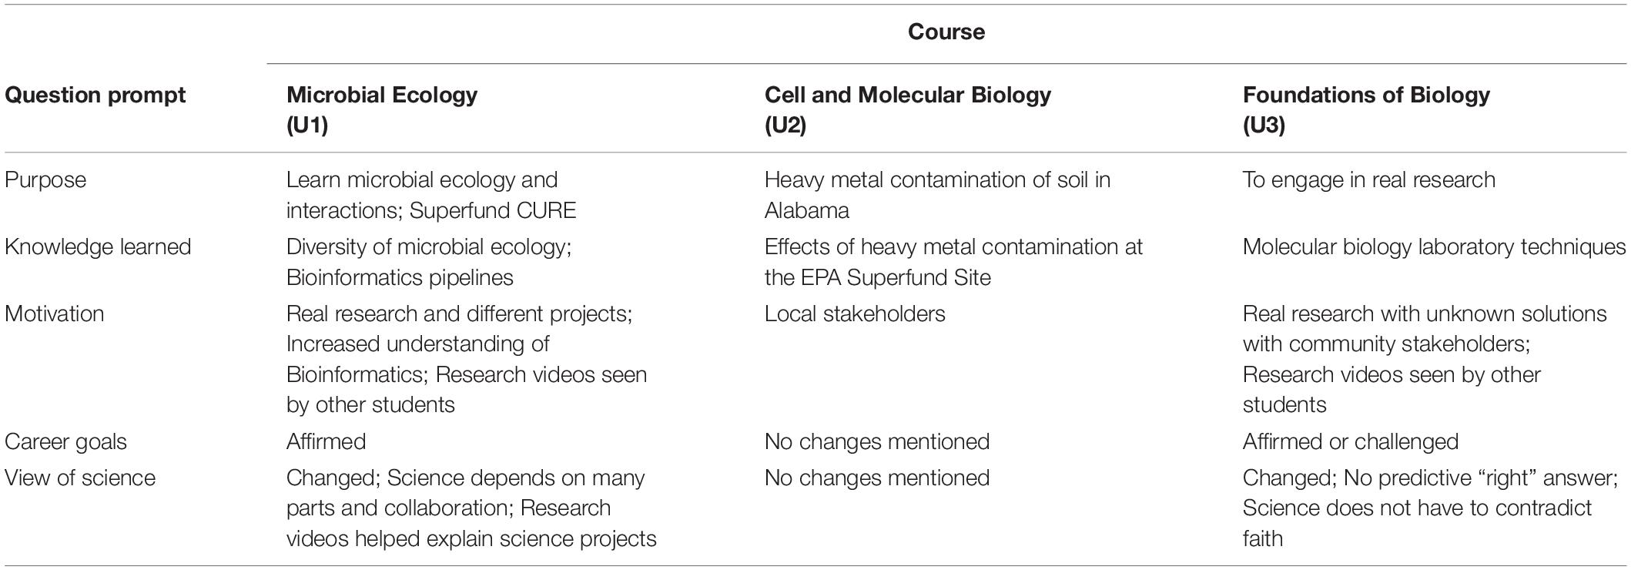
Task: Select Heavy metal contamination of soil cell
Action: [x=937, y=195]
